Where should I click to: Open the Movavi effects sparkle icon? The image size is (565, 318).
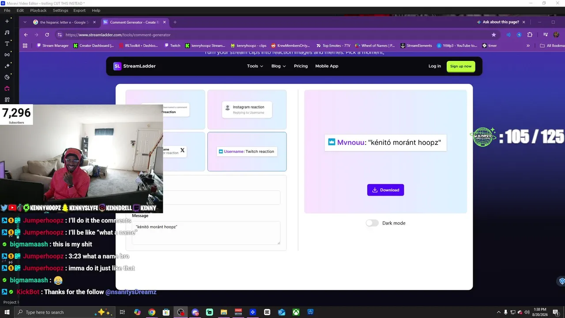pyautogui.click(x=7, y=66)
